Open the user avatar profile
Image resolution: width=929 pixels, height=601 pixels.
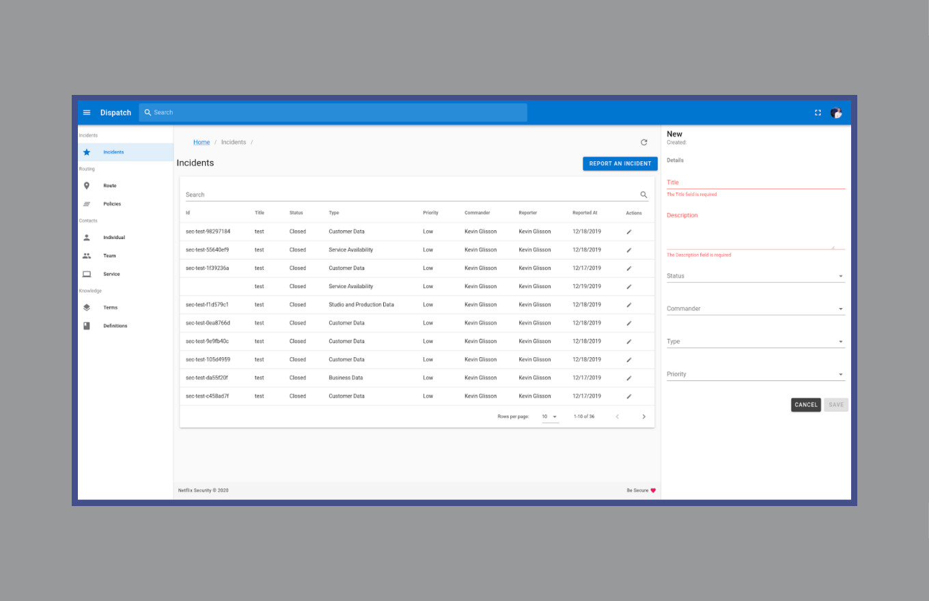[x=836, y=113]
